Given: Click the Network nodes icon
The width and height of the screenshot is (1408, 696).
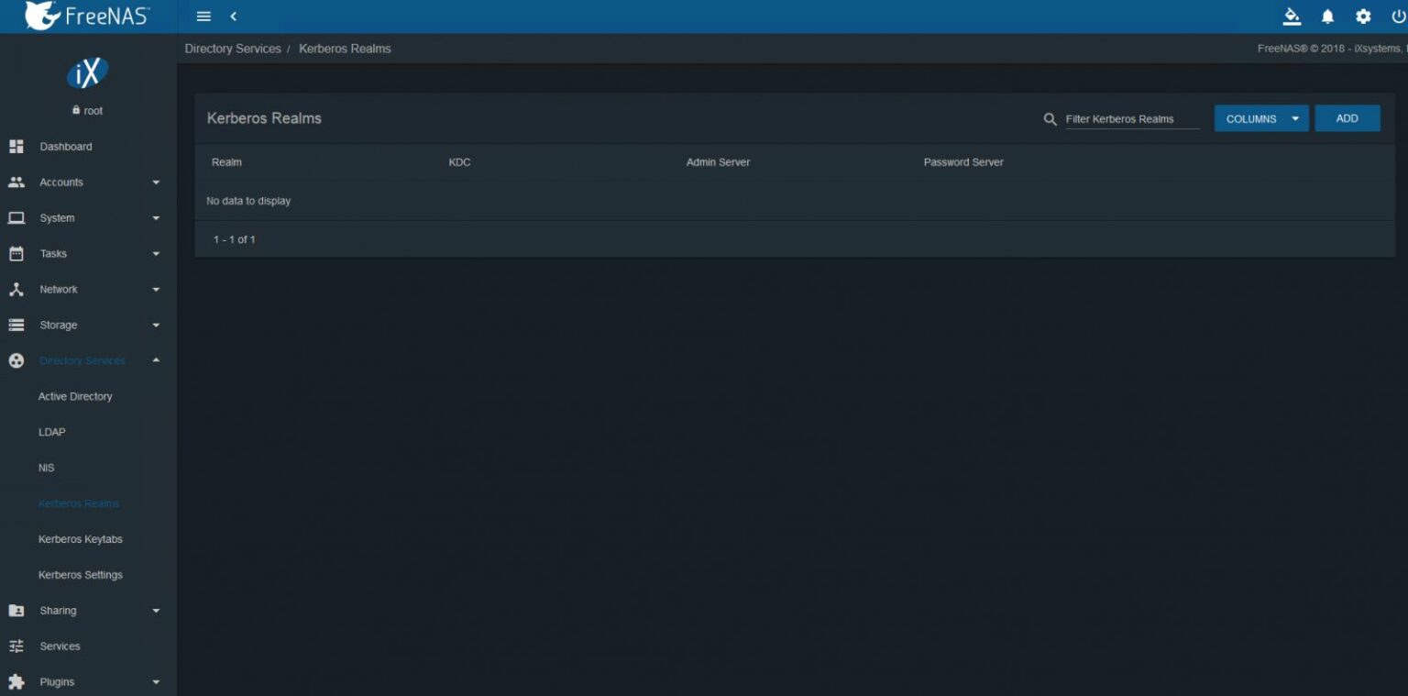Looking at the screenshot, I should coord(16,290).
